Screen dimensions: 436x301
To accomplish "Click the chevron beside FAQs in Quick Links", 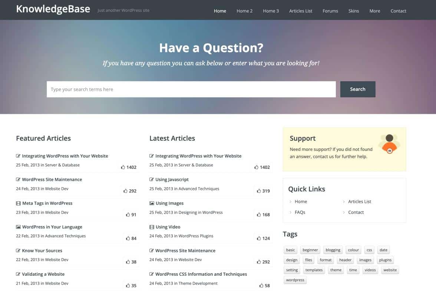I will coord(290,212).
